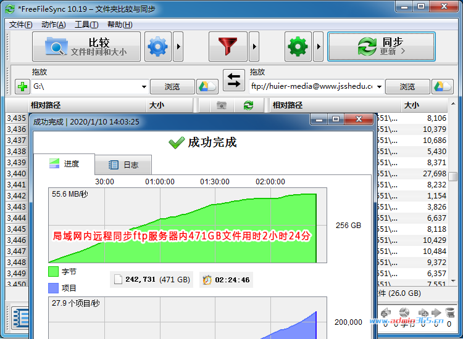Click the Compare (比较) button
This screenshot has height=339, width=463.
(x=86, y=47)
